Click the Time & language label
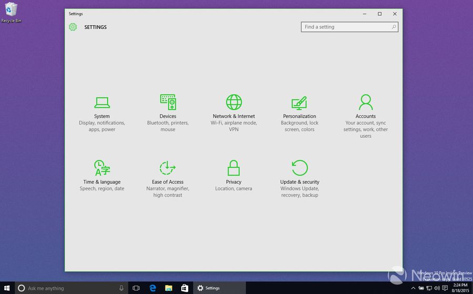Viewport: 473px width, 294px height. (x=102, y=182)
